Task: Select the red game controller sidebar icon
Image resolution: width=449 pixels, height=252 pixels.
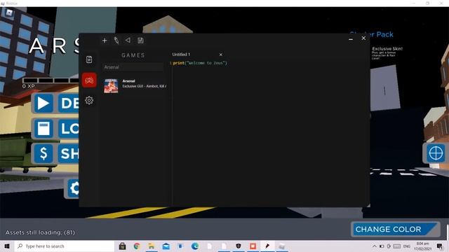Action: (x=89, y=80)
